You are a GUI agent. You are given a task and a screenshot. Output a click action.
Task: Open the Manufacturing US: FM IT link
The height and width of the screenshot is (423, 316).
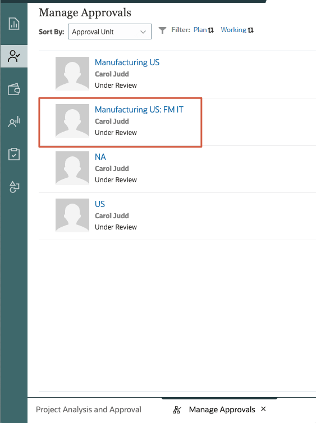[139, 110]
